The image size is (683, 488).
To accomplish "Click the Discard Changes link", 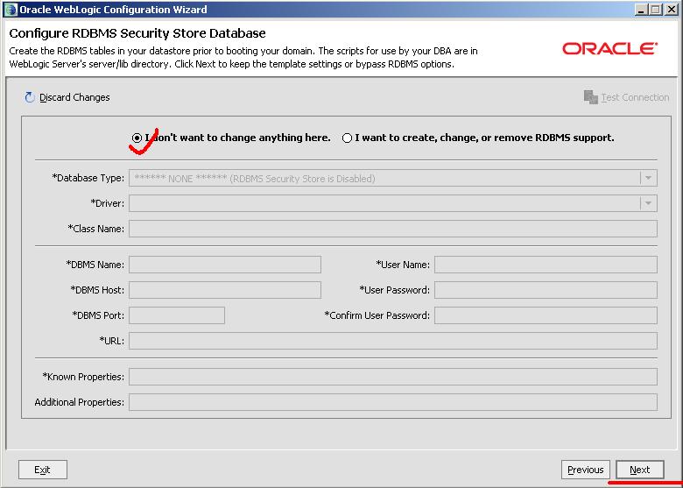I will point(74,97).
